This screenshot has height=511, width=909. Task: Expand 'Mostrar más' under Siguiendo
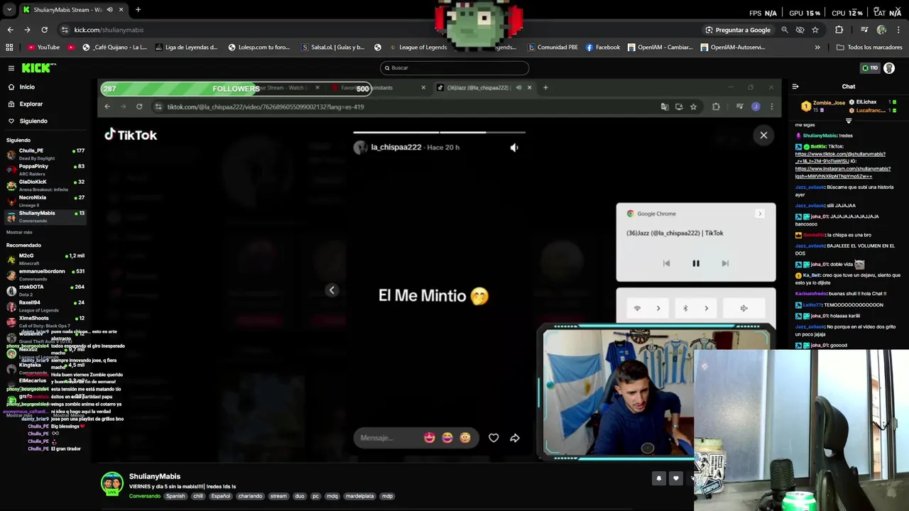tap(19, 232)
